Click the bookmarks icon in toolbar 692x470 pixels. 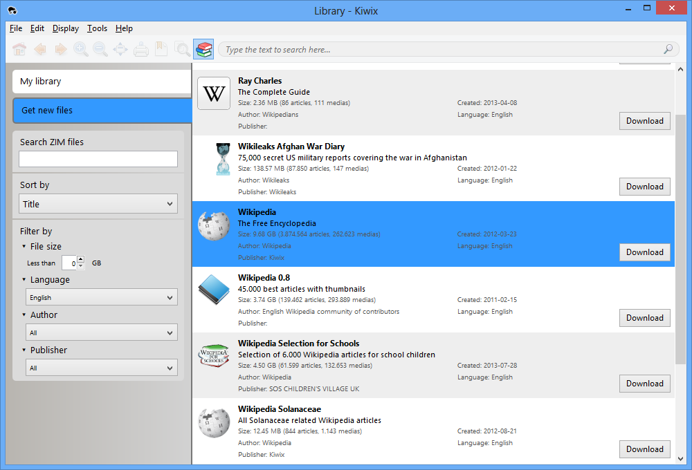coord(161,49)
